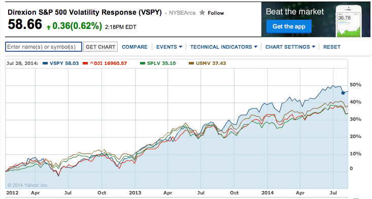The image size is (372, 199).
Task: Click the USMV 37.43 legend text
Action: pyautogui.click(x=211, y=63)
